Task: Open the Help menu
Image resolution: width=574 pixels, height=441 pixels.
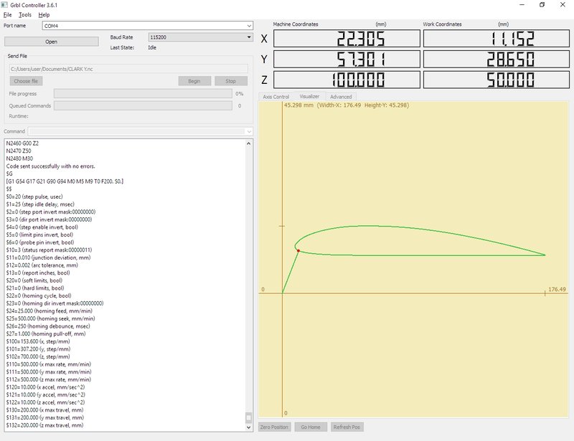Action: pyautogui.click(x=44, y=15)
